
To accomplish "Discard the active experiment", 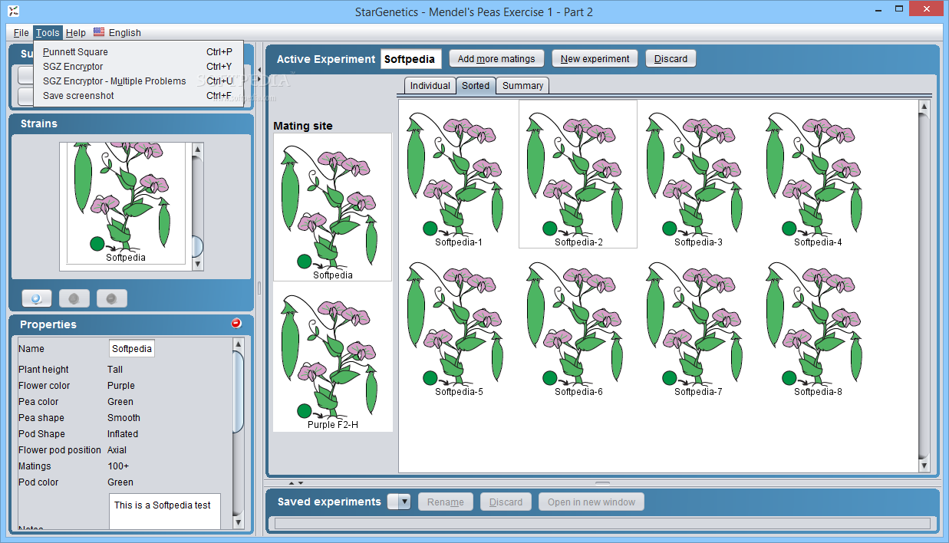I will pos(671,58).
